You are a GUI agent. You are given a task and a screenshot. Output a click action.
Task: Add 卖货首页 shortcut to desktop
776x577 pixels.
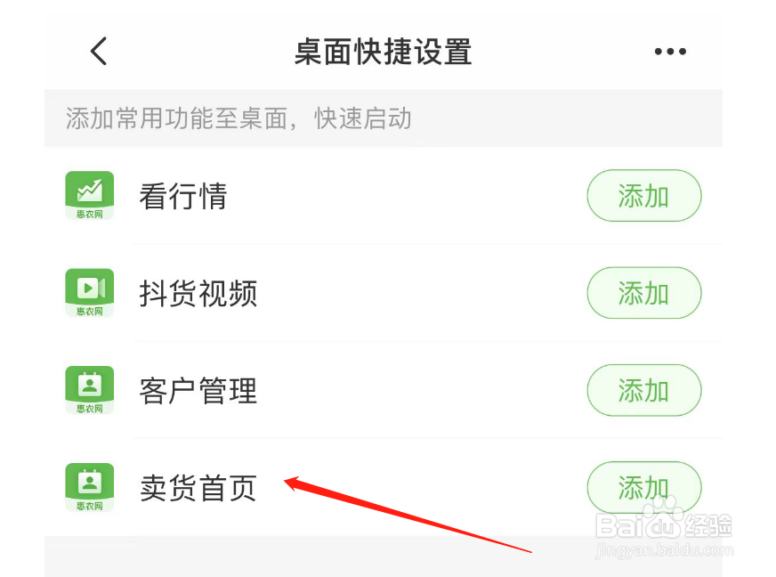point(644,487)
